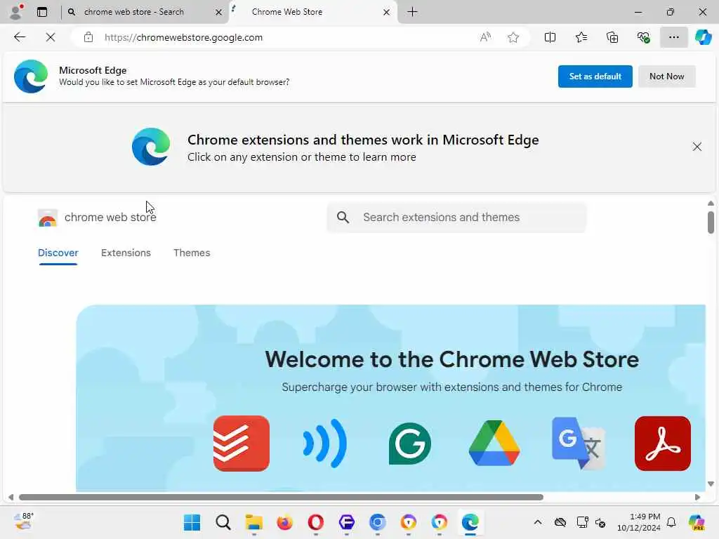Open the blue sound waves extension icon

(324, 444)
